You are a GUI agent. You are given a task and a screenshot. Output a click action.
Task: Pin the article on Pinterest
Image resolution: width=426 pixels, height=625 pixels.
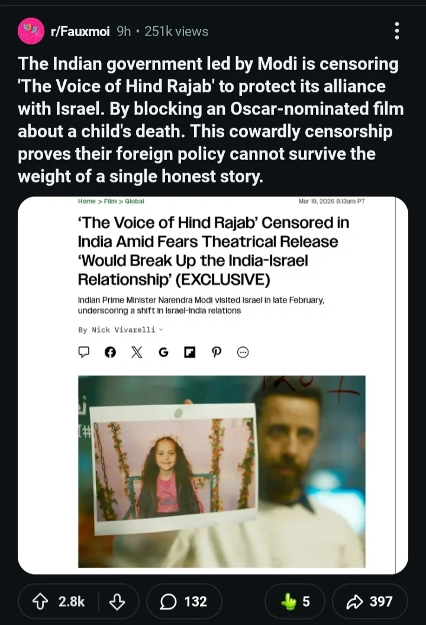point(216,352)
